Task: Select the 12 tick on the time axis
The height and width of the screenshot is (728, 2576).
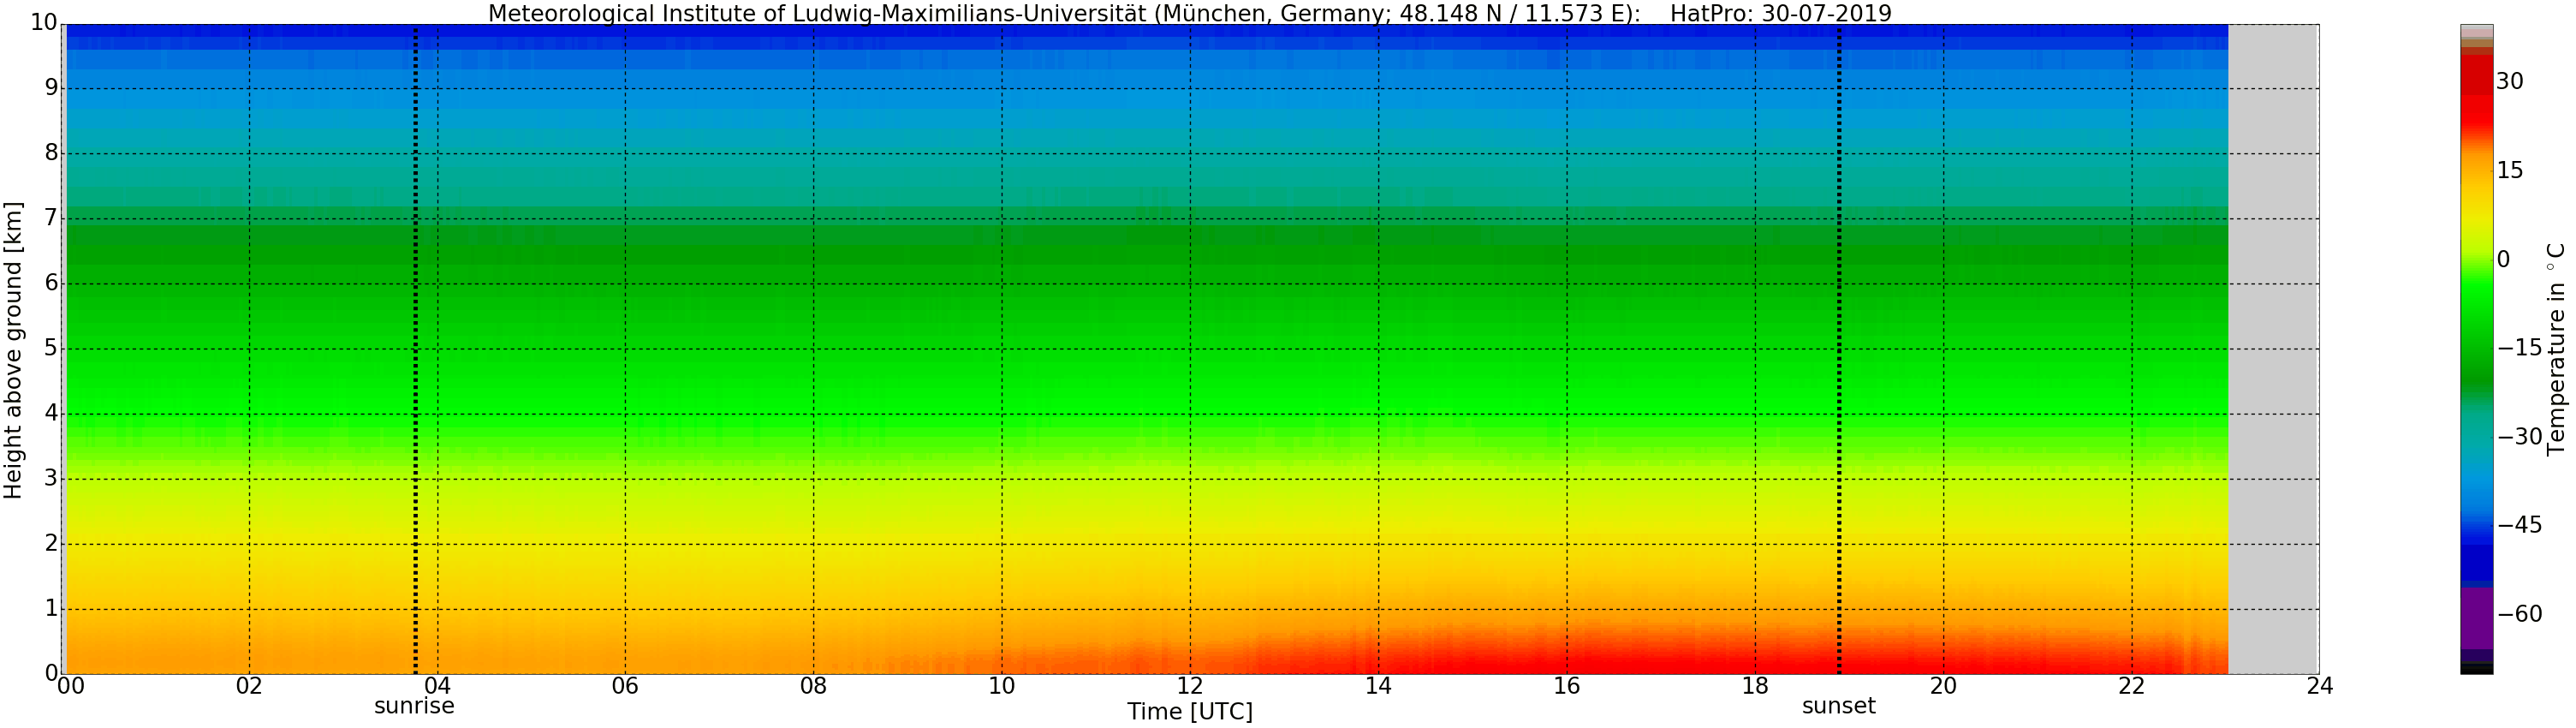Action: [1189, 686]
